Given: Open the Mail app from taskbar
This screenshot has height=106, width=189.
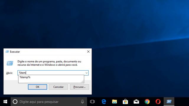Looking at the screenshot, I should tap(136, 102).
